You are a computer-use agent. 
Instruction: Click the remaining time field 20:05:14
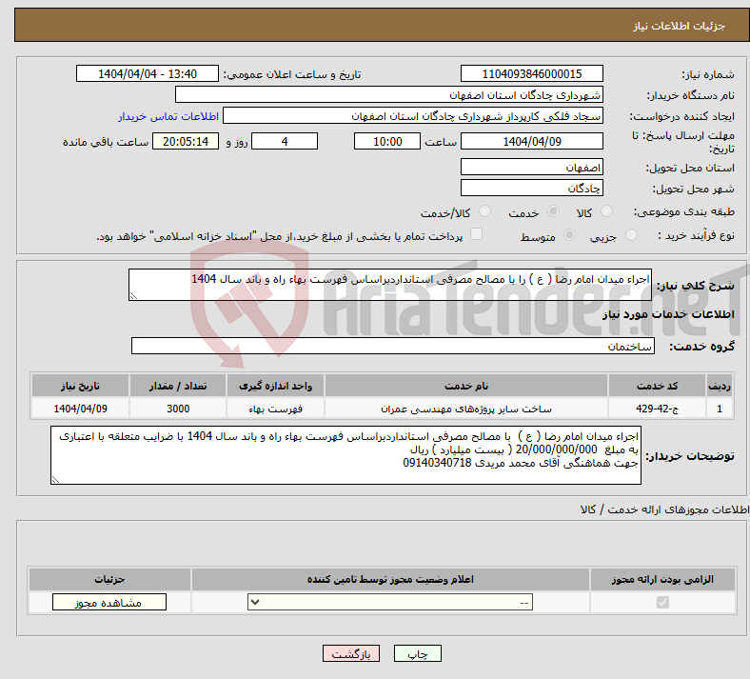[186, 141]
